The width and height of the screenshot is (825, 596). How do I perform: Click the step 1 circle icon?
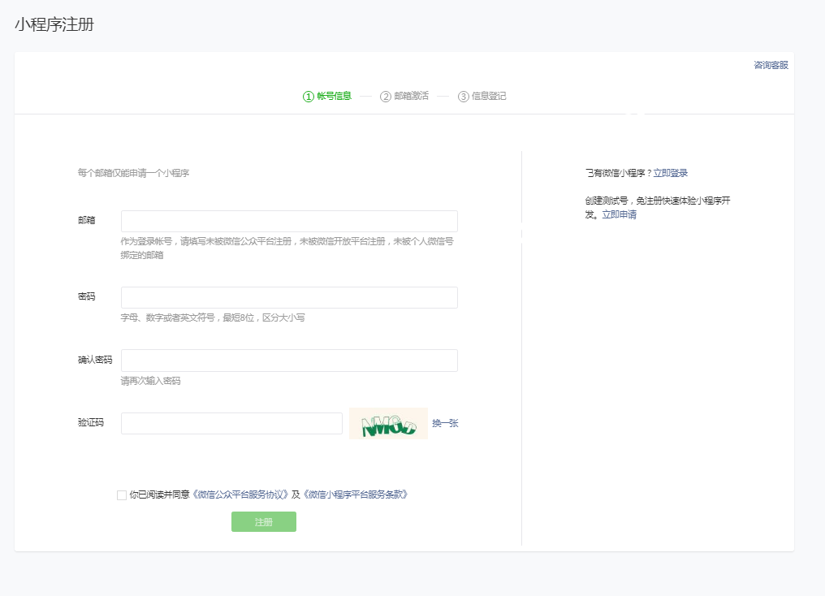309,97
